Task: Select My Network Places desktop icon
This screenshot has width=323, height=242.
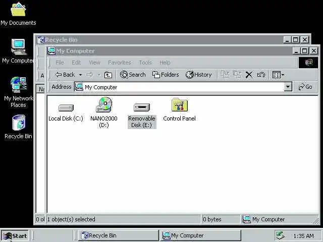Action: (18, 92)
